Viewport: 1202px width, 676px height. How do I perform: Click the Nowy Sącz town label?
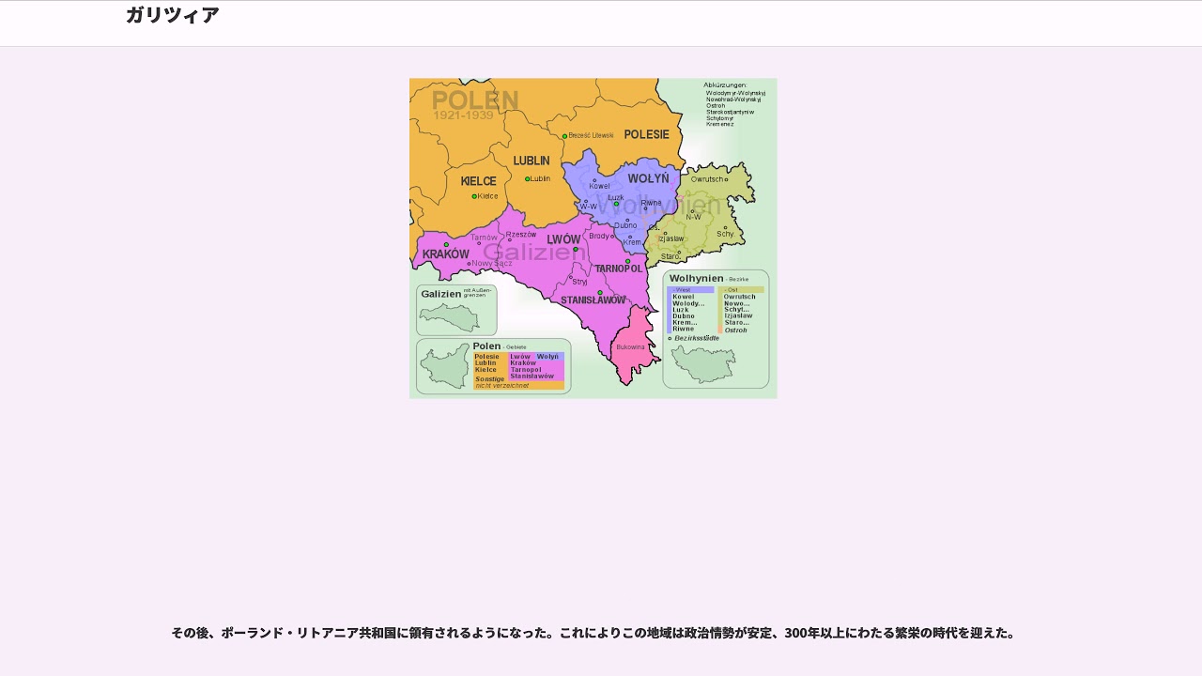point(492,263)
